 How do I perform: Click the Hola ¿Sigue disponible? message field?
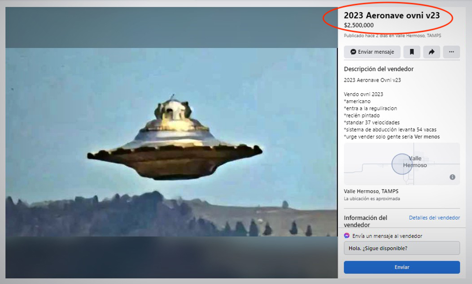click(x=402, y=248)
